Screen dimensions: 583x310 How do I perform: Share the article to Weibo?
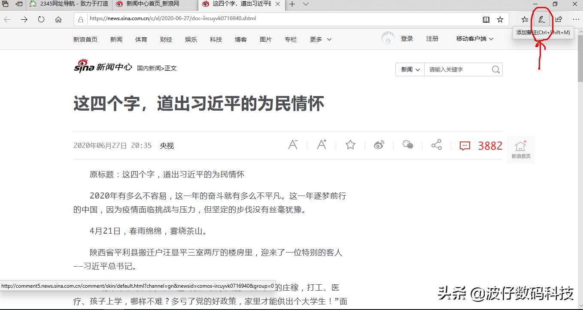pos(379,145)
